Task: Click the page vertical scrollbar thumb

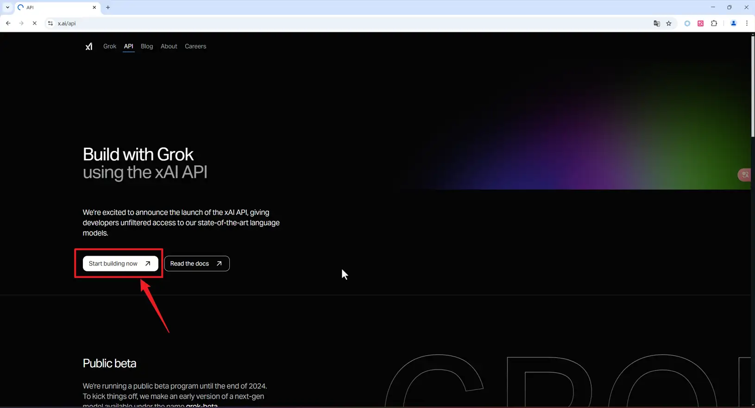Action: pos(752,86)
